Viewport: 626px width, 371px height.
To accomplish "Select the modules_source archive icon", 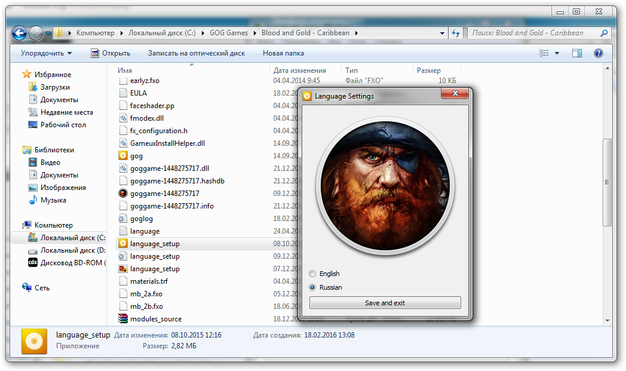I will click(123, 318).
